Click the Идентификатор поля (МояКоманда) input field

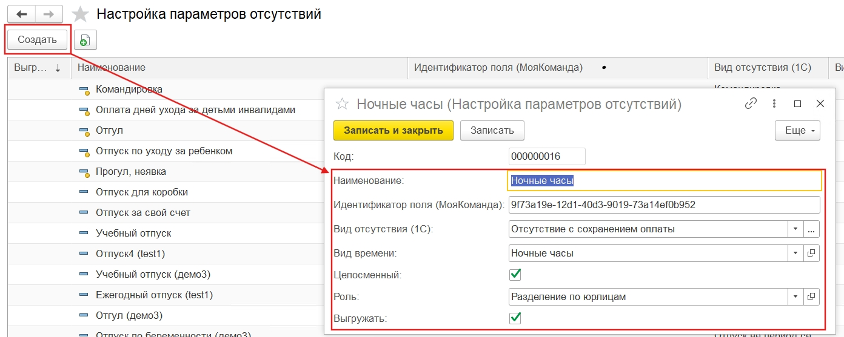(x=664, y=204)
